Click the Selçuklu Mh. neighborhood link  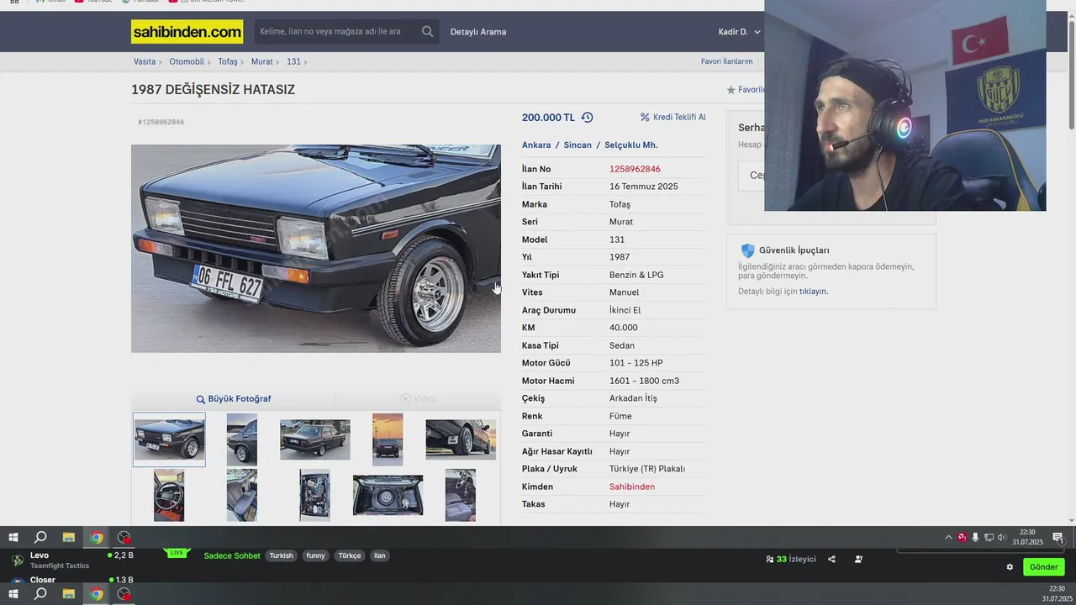pos(631,145)
